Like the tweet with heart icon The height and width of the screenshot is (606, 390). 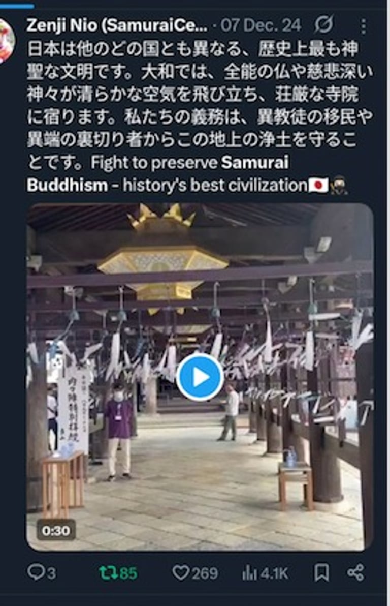tap(195, 573)
